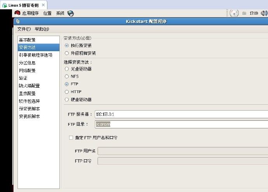Image resolution: width=268 pixels, height=192 pixels.
Task: Click the panel clock showing 17:09
Action: (254, 13)
